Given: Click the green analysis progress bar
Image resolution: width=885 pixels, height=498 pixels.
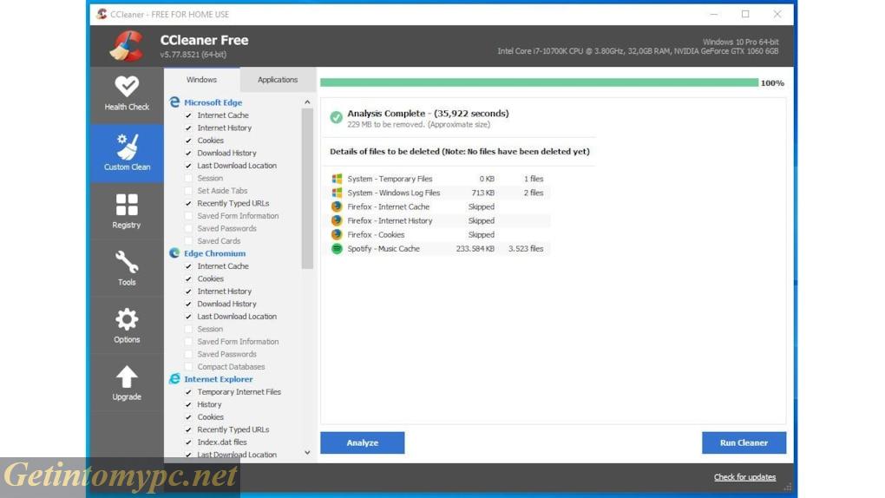Looking at the screenshot, I should pyautogui.click(x=539, y=82).
